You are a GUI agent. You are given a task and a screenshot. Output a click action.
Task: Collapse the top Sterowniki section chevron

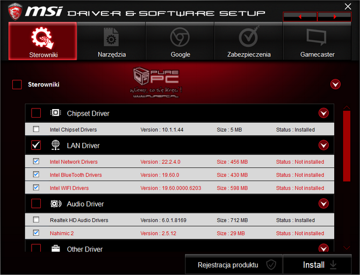335,84
